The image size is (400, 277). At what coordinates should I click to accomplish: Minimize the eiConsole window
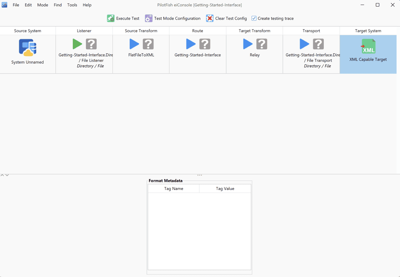coord(362,5)
